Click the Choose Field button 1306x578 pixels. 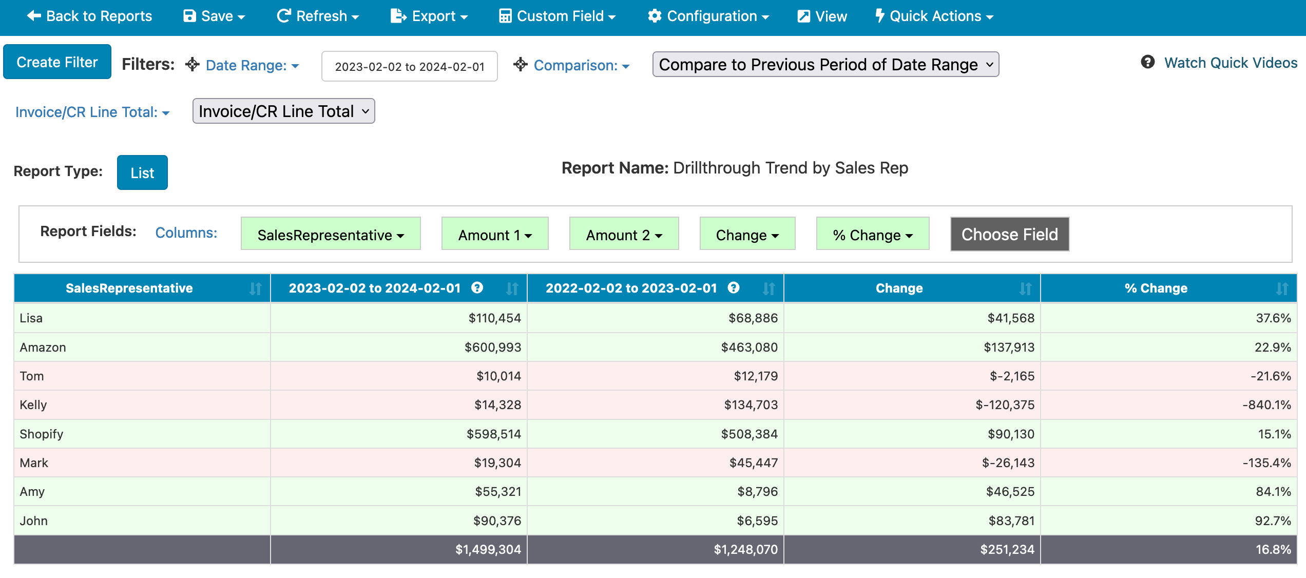(x=1009, y=234)
